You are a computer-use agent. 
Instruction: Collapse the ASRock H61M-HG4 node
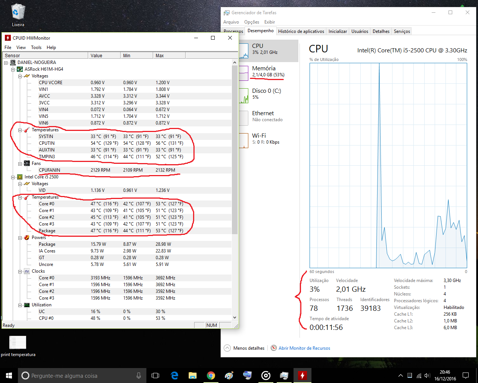[x=13, y=69]
